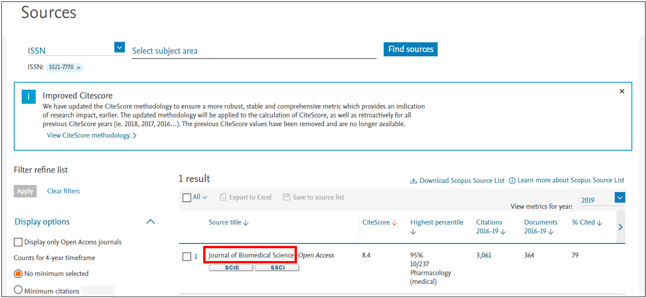Viewport: 646px width, 298px height.
Task: Click the CiteScore value 8.4
Action: 366,255
